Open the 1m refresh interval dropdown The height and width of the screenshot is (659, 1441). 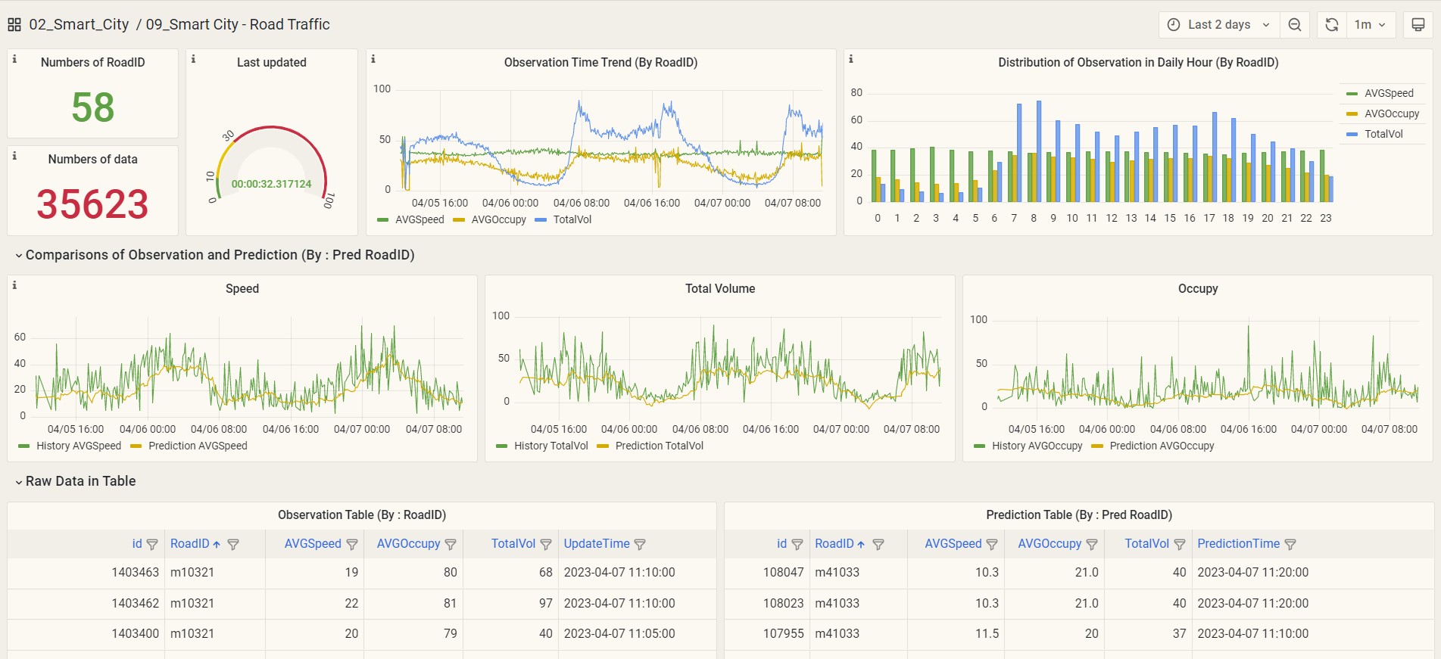click(x=1370, y=25)
